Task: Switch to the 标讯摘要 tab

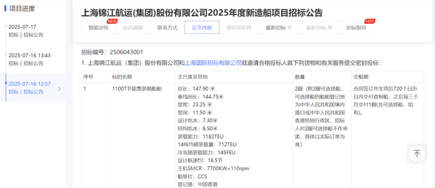Action: pos(133,27)
